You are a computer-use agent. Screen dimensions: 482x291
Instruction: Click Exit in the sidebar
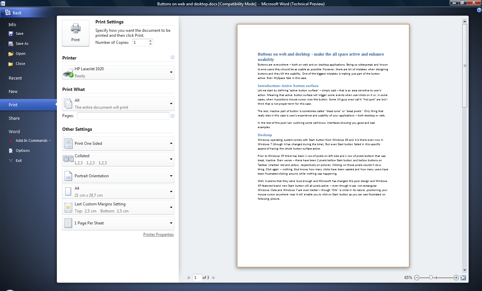pos(19,161)
